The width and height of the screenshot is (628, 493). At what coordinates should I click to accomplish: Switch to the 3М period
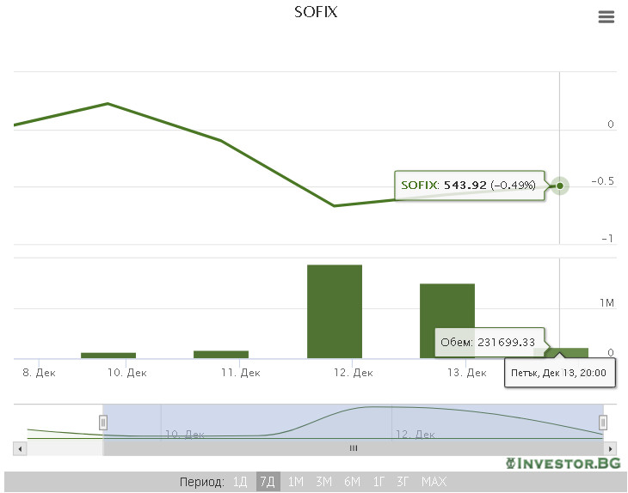pyautogui.click(x=323, y=482)
